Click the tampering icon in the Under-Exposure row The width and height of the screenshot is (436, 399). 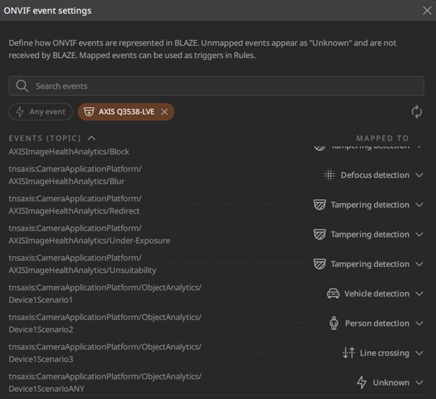pos(319,235)
